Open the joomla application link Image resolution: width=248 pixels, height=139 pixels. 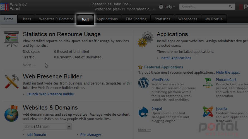tap(221, 109)
